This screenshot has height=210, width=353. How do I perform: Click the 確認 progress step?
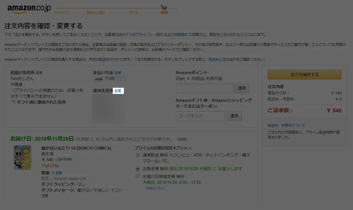(164, 12)
